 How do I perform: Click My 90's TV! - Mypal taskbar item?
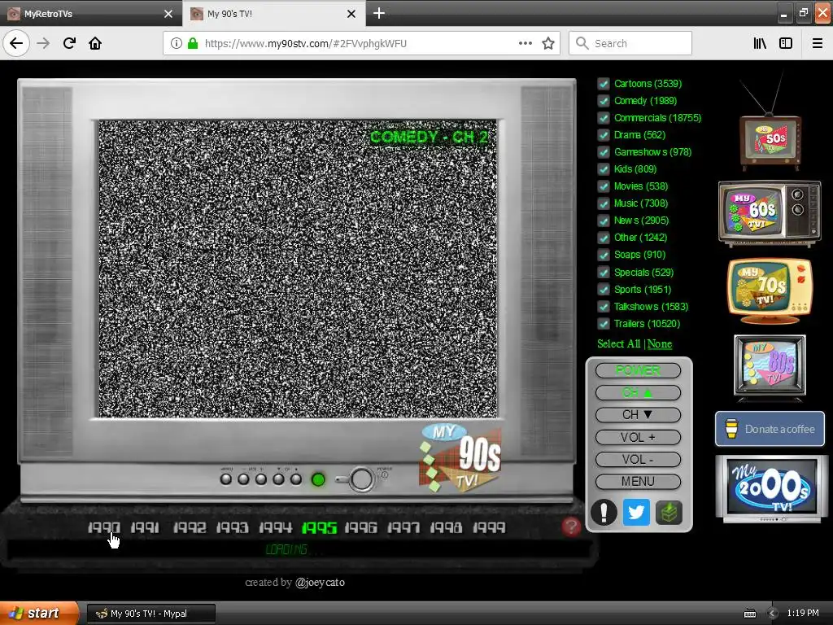[151, 614]
